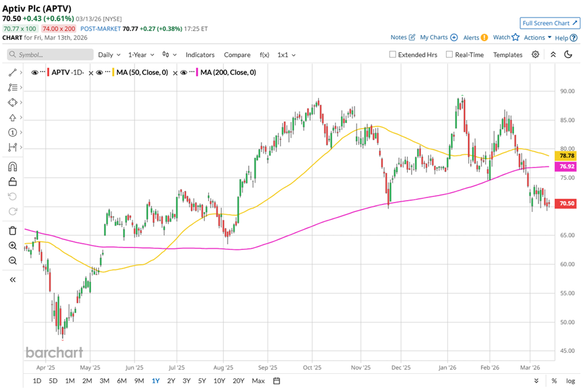Enable the Extended Hrs checkbox
The height and width of the screenshot is (392, 586).
(x=393, y=54)
